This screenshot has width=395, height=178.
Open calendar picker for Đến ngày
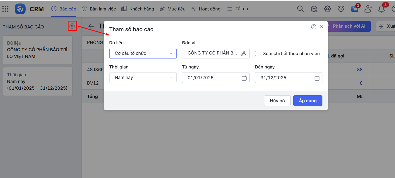(317, 78)
